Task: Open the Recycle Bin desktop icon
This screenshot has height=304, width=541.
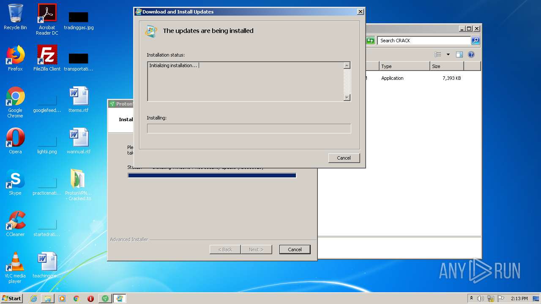Action: [x=15, y=17]
